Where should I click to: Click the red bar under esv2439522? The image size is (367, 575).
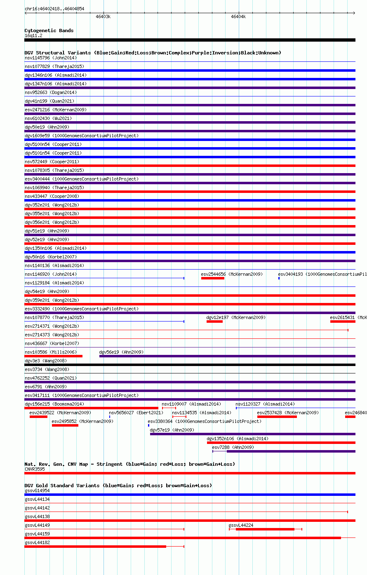coord(38,417)
